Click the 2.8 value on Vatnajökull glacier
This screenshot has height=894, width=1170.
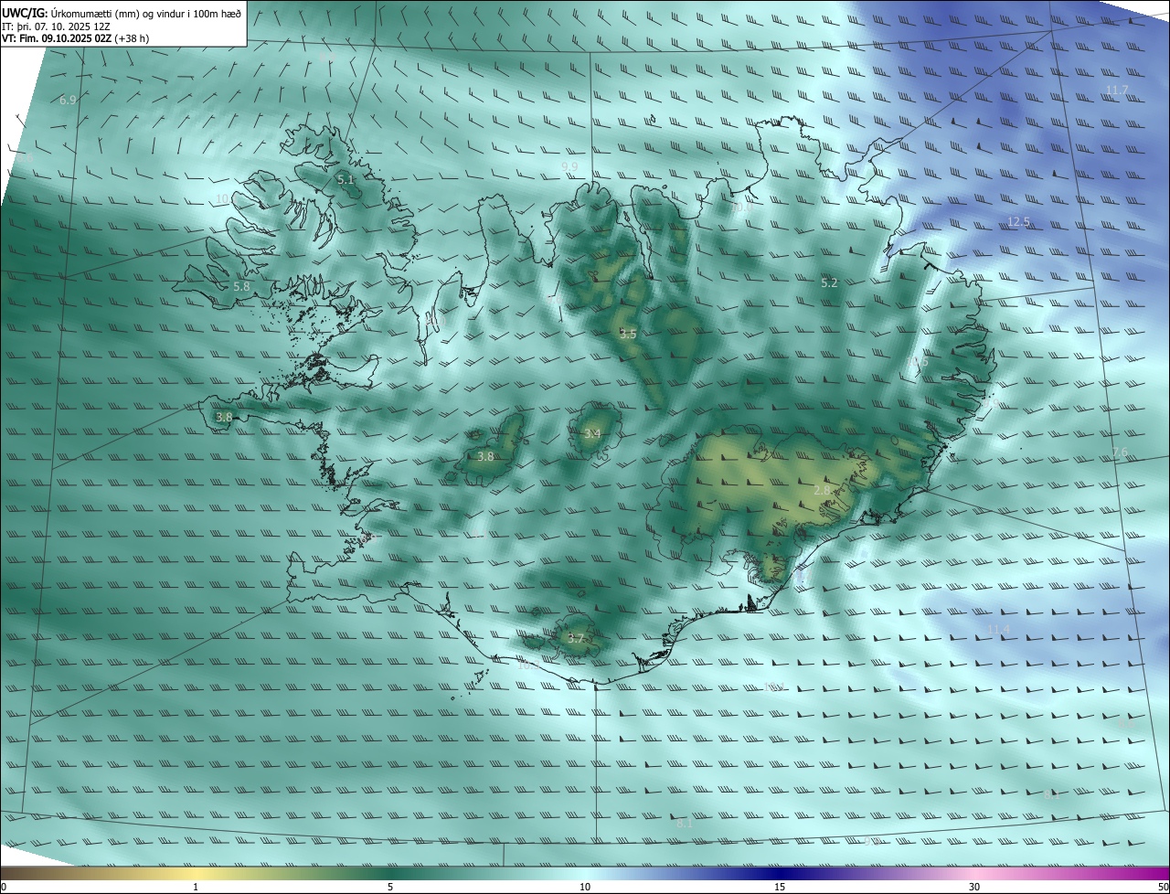822,491
